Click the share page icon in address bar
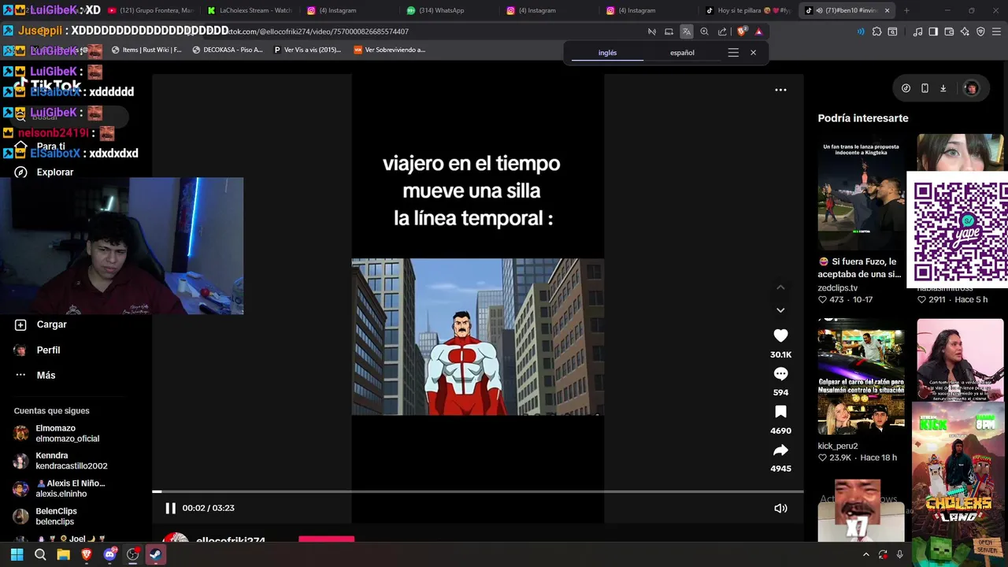1008x567 pixels. coord(722,31)
